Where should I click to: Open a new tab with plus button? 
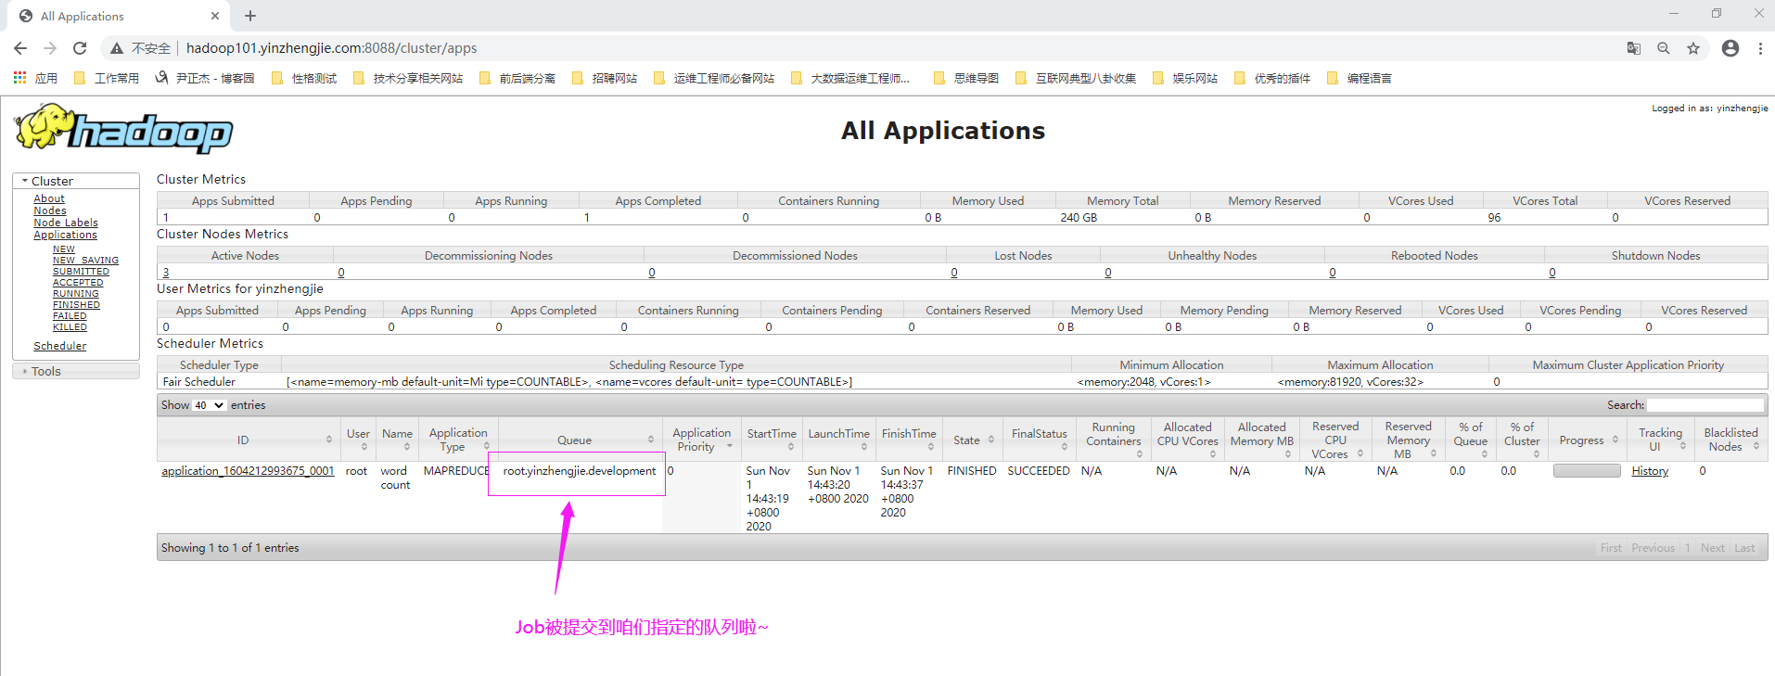250,16
